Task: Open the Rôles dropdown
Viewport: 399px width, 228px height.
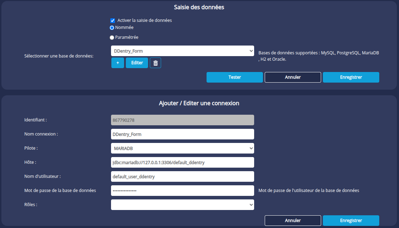Action: (x=182, y=205)
